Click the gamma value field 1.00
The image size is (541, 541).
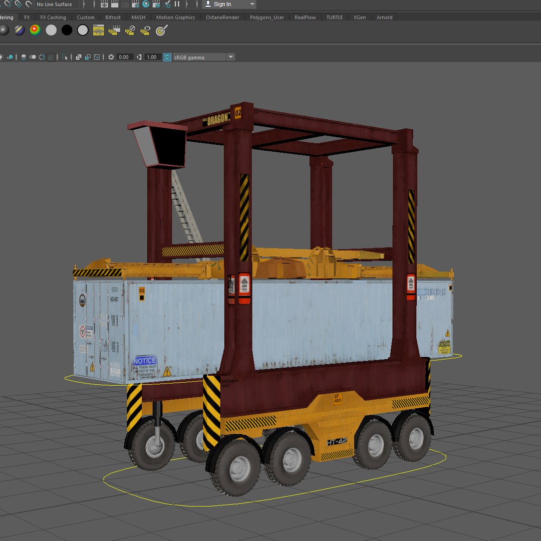(152, 57)
